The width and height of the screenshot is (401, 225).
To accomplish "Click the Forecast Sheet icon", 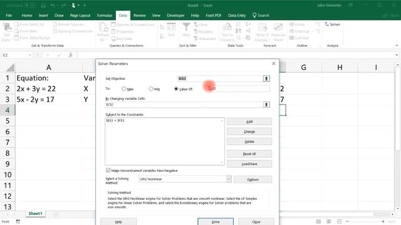I will click(x=278, y=27).
